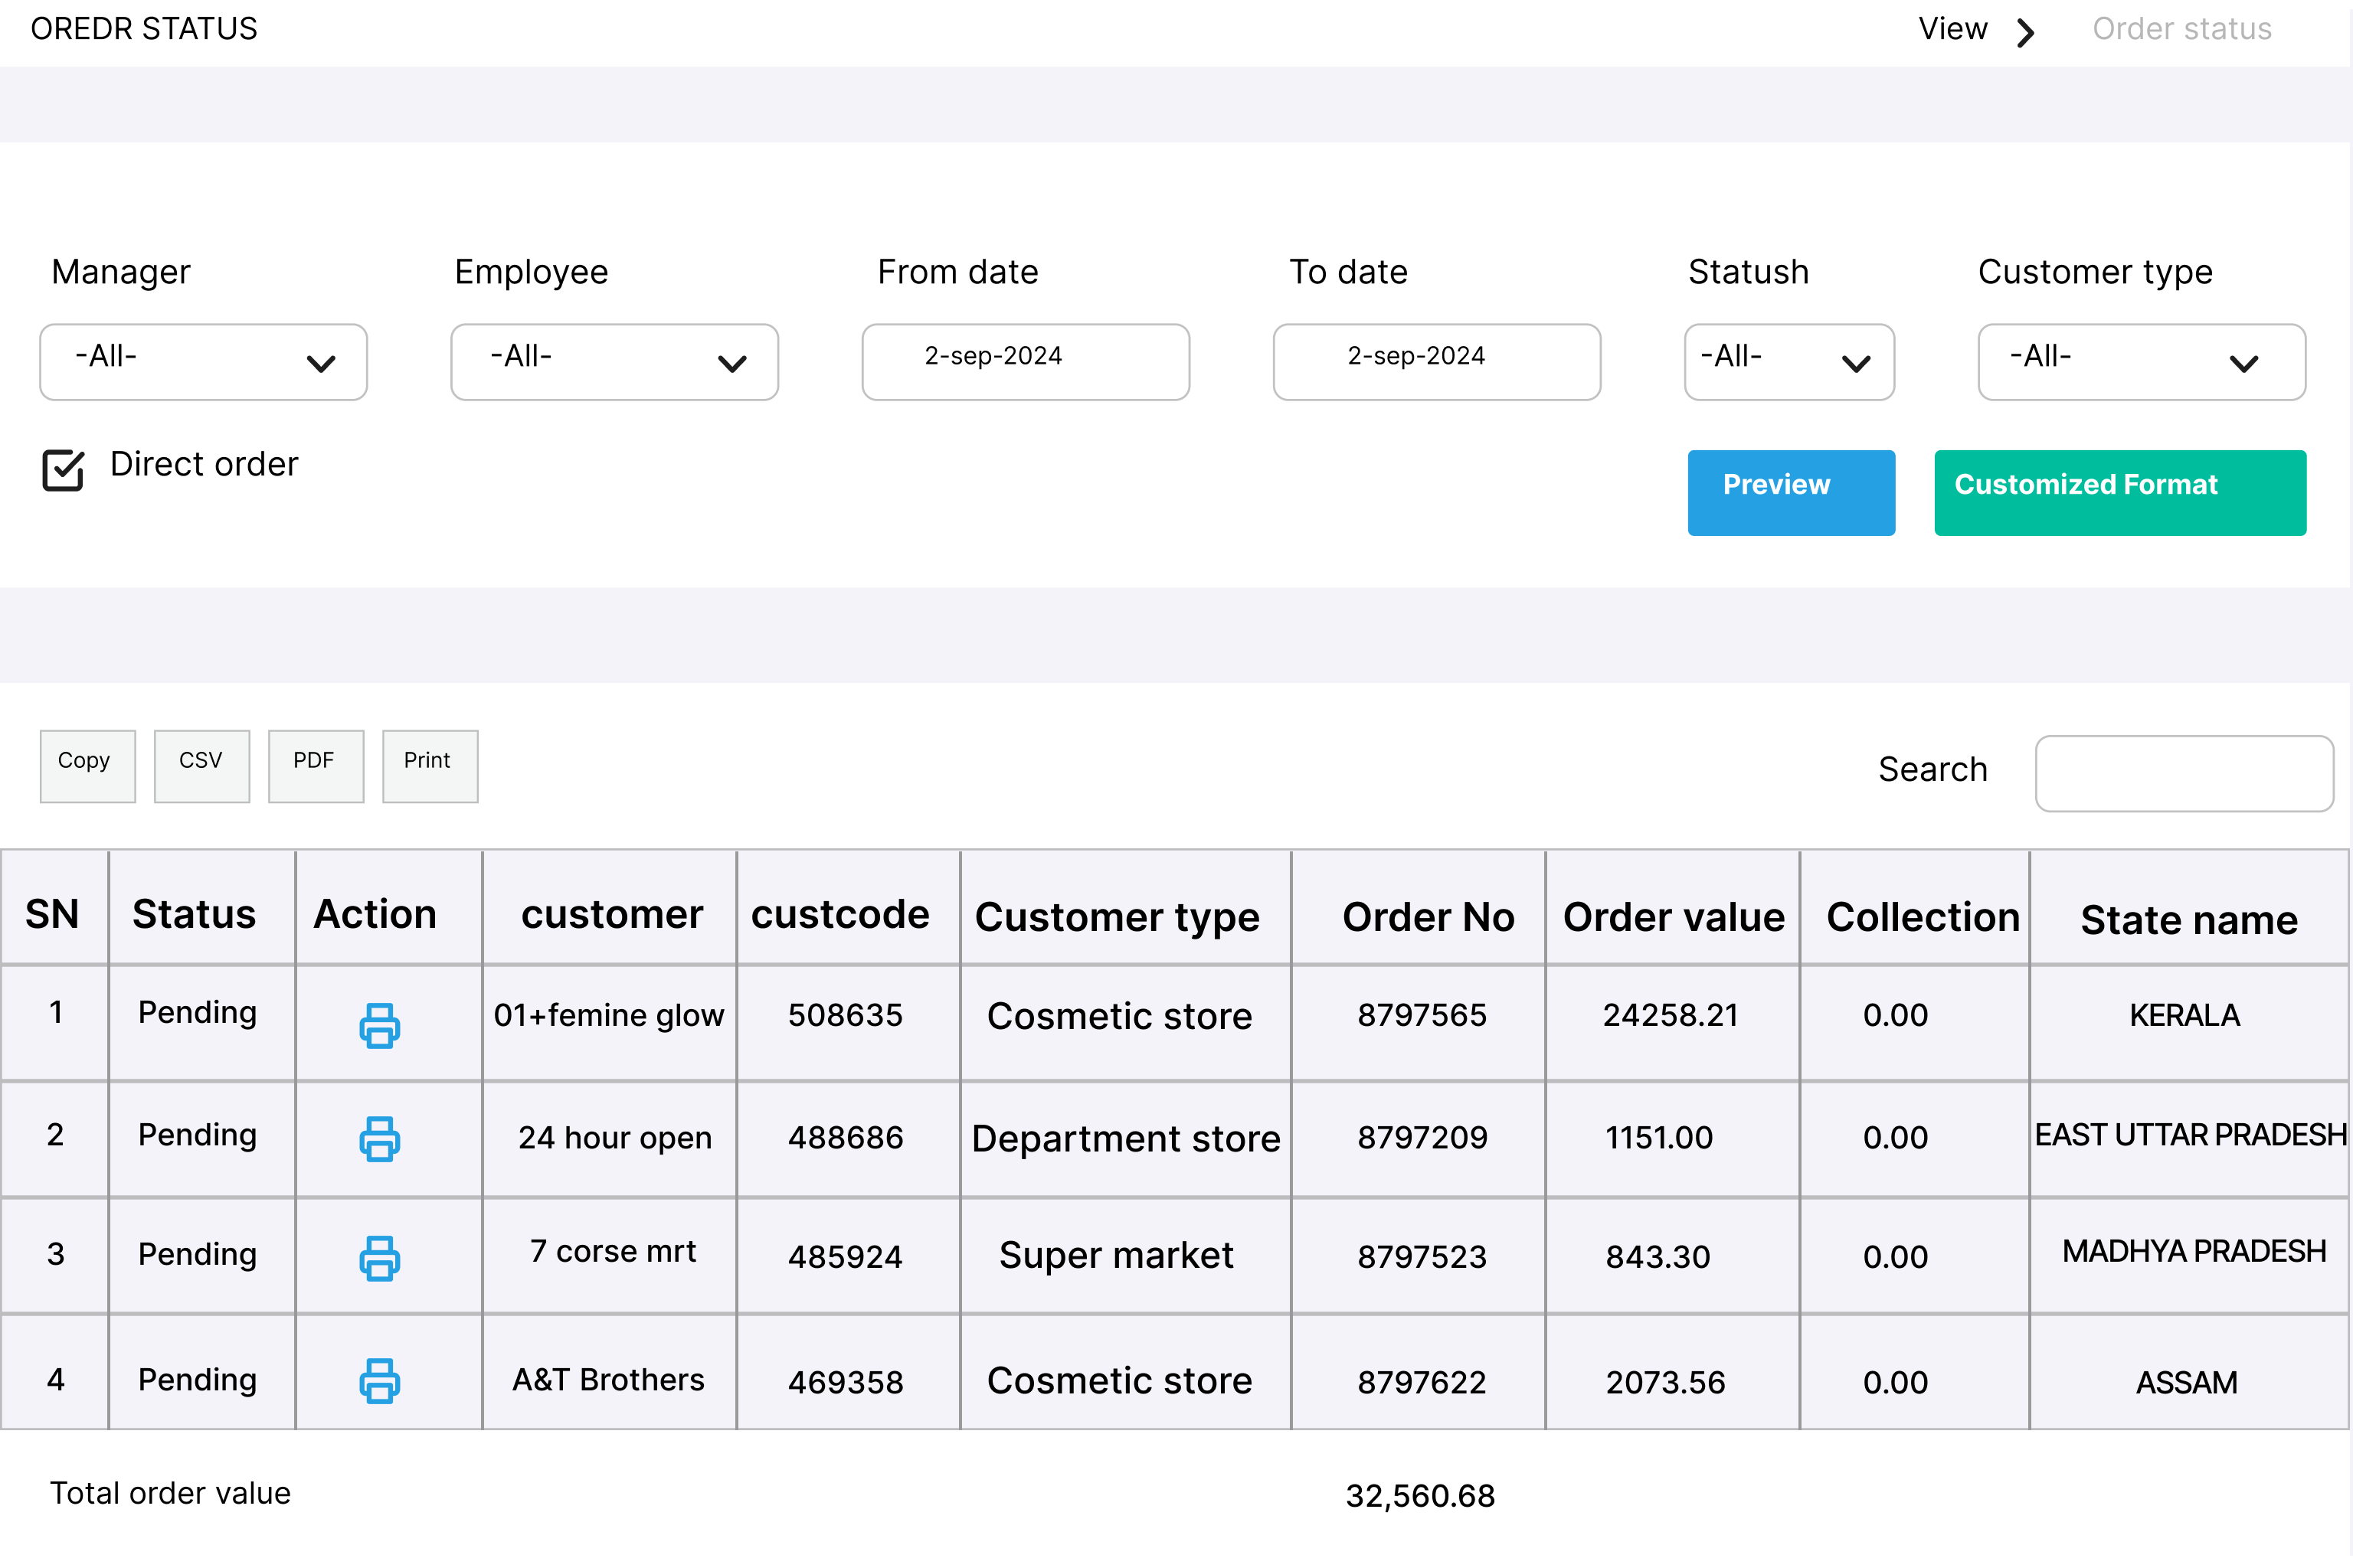Click the View breadcrumb link

[x=1952, y=29]
